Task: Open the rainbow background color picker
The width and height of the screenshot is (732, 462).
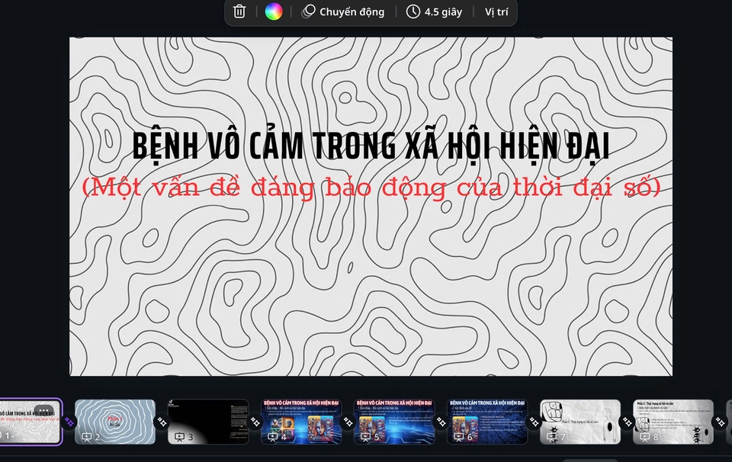Action: [273, 11]
